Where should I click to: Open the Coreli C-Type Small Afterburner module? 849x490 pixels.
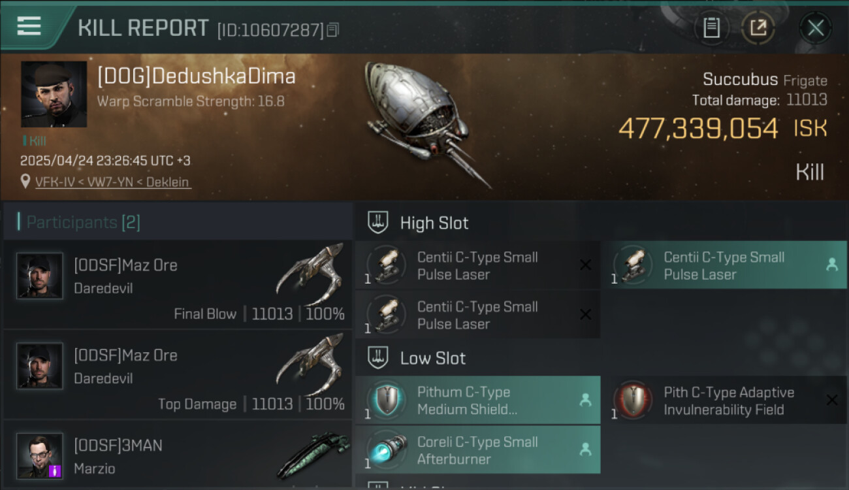point(477,450)
